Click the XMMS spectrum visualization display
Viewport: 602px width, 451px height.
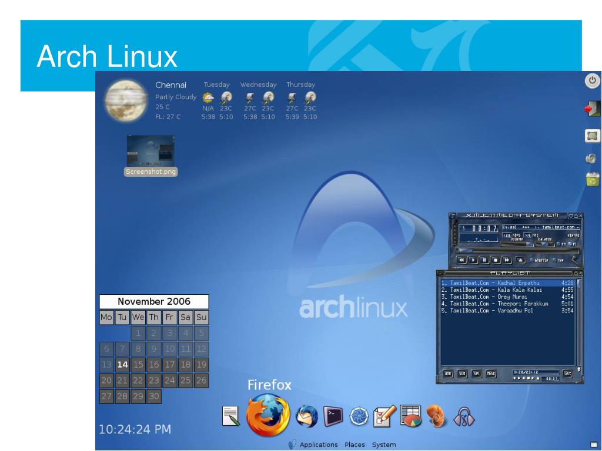click(x=479, y=238)
